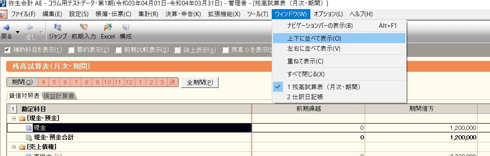Screen dimensions: 490x156
Task: Collapse the 売上債権 tree group
Action: tap(14, 146)
